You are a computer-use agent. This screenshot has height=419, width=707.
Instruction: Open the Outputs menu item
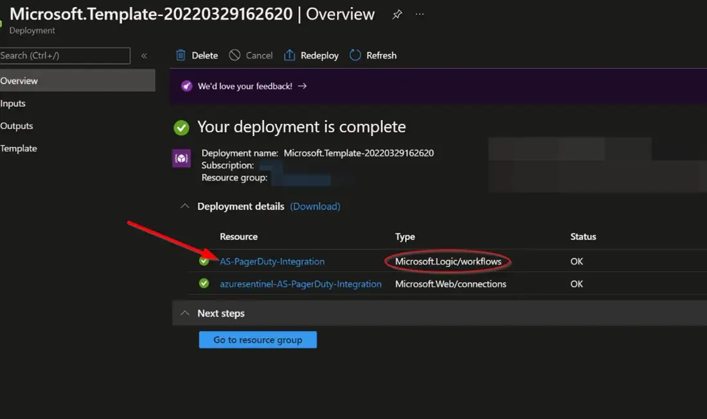(x=17, y=126)
